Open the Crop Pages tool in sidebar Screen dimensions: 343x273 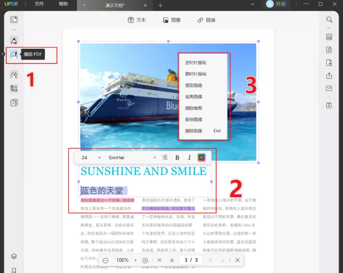point(14,89)
